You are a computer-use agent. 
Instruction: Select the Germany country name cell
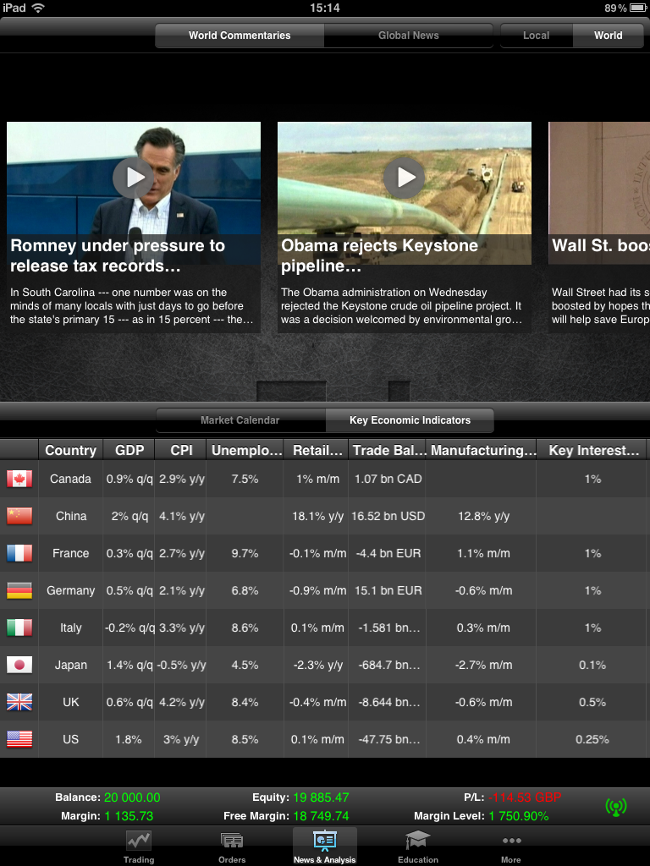(x=71, y=590)
